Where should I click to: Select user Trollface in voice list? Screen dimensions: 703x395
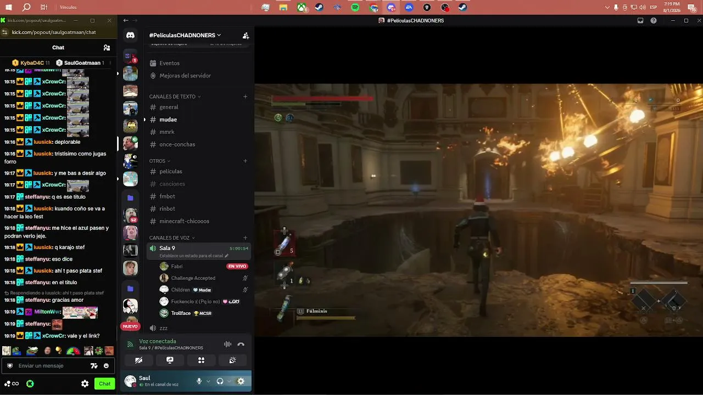(x=181, y=313)
